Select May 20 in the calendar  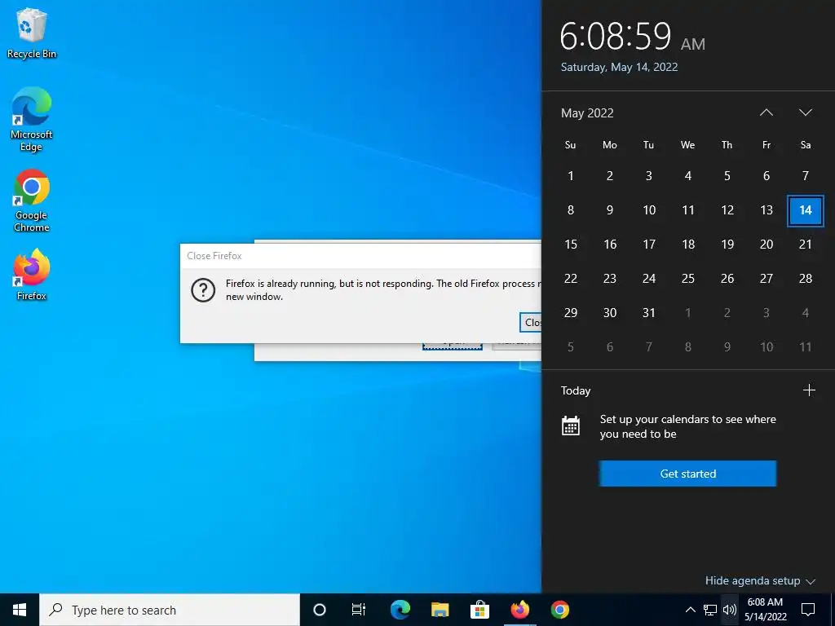[x=767, y=245]
